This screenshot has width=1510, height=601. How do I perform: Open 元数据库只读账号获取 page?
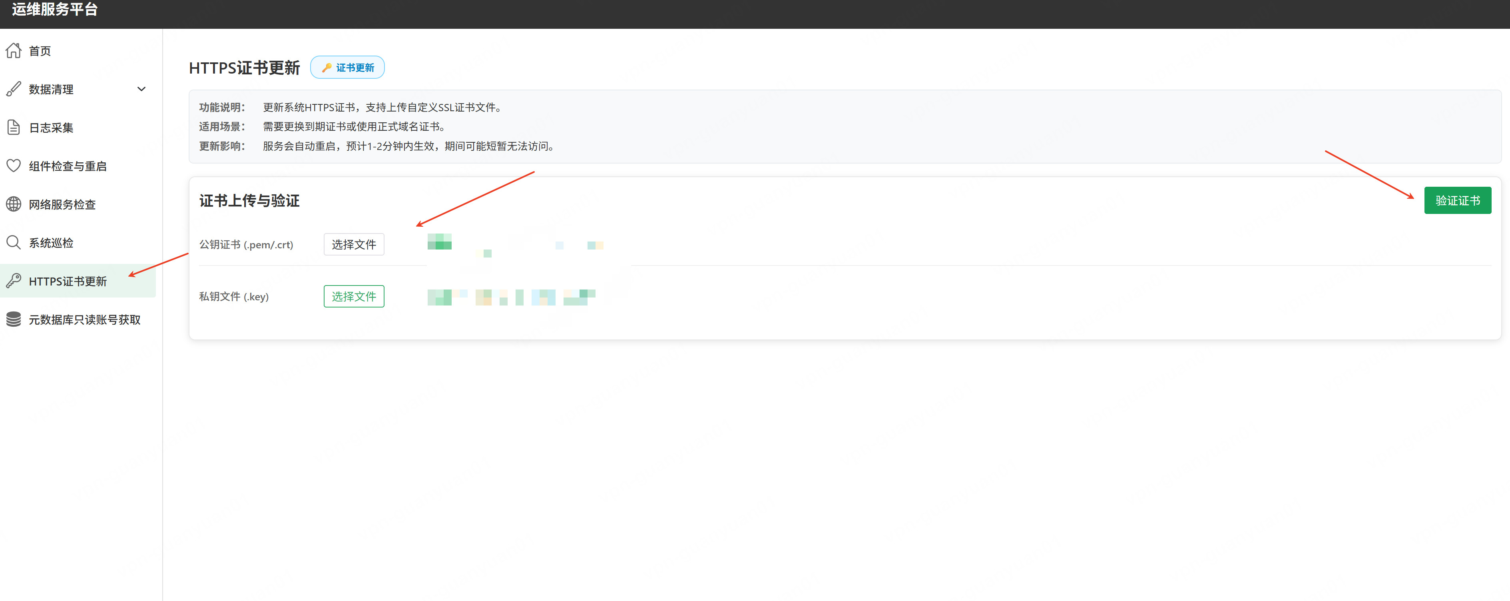tap(84, 319)
